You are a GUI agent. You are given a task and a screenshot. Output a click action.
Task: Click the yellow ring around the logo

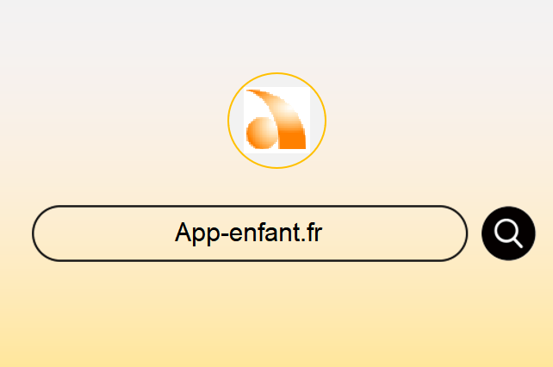[x=276, y=73]
